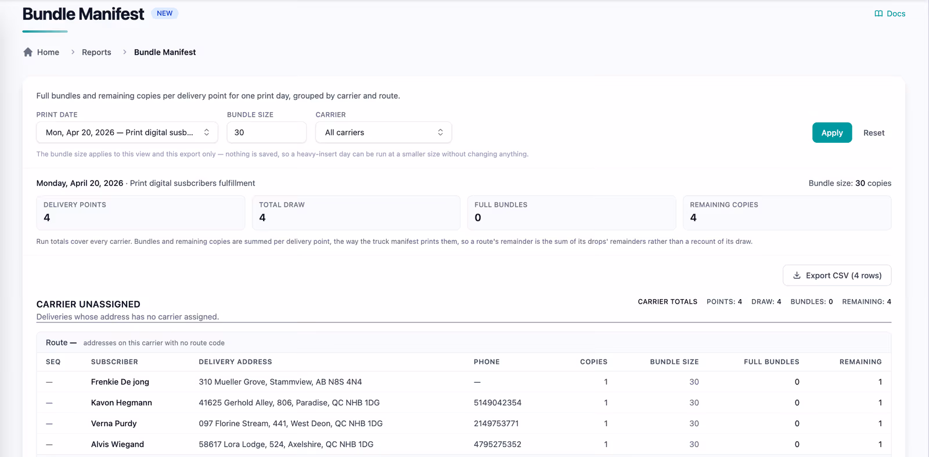Click phone number 2149753771
The width and height of the screenshot is (929, 457).
point(496,424)
